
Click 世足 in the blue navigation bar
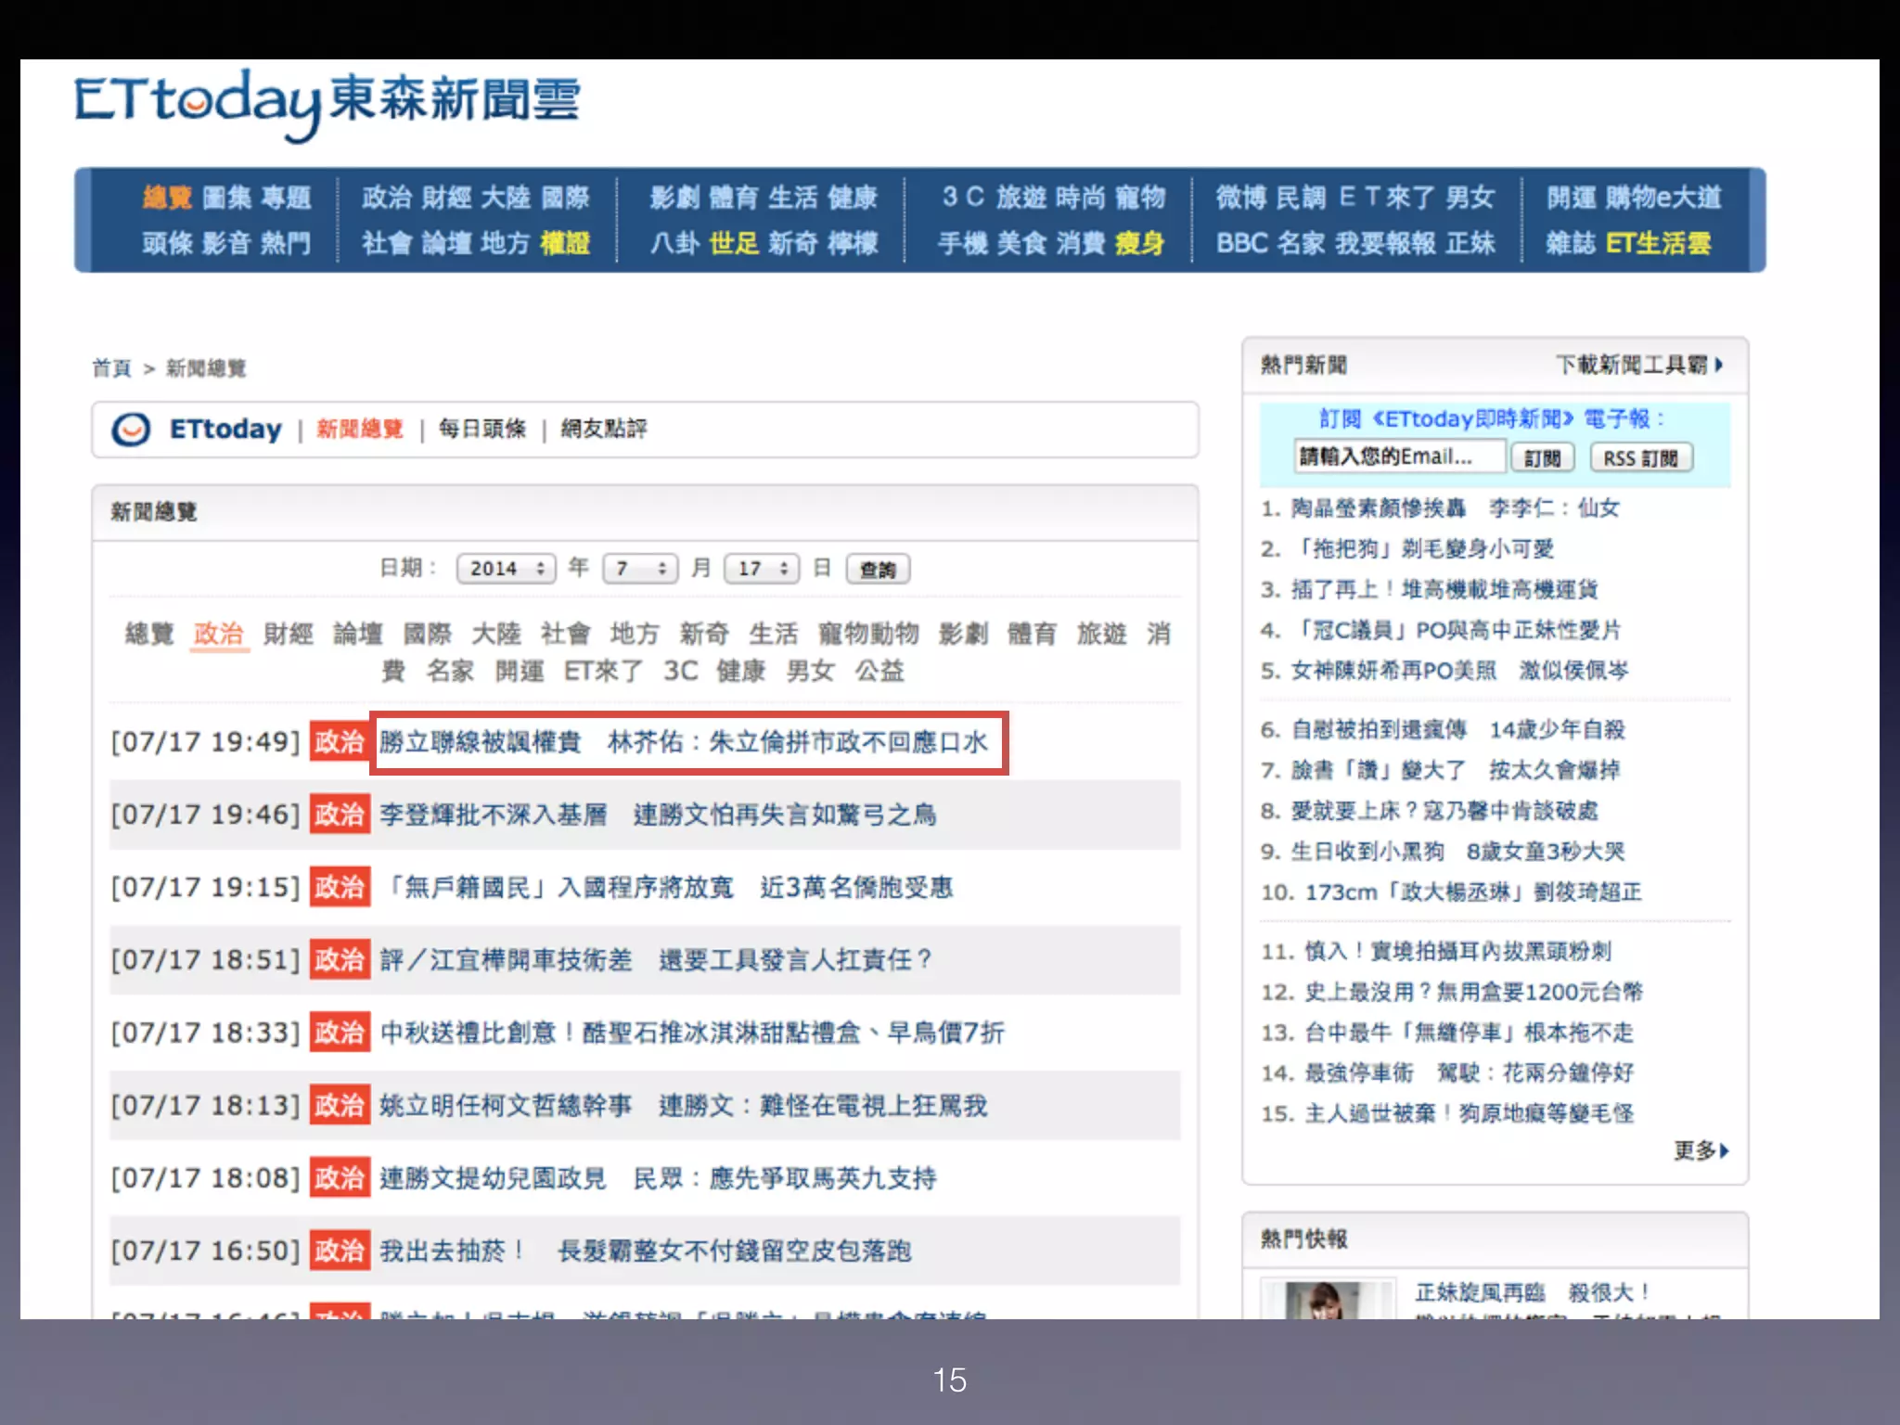click(733, 243)
